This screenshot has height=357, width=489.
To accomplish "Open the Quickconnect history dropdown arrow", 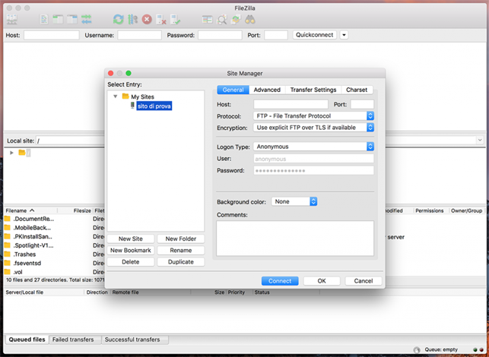I will click(x=344, y=35).
